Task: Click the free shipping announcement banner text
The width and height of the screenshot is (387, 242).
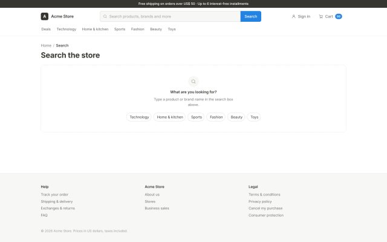Action: [x=193, y=4]
